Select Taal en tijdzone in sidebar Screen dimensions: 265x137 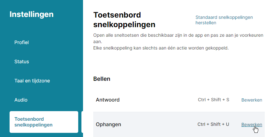pos(32,81)
